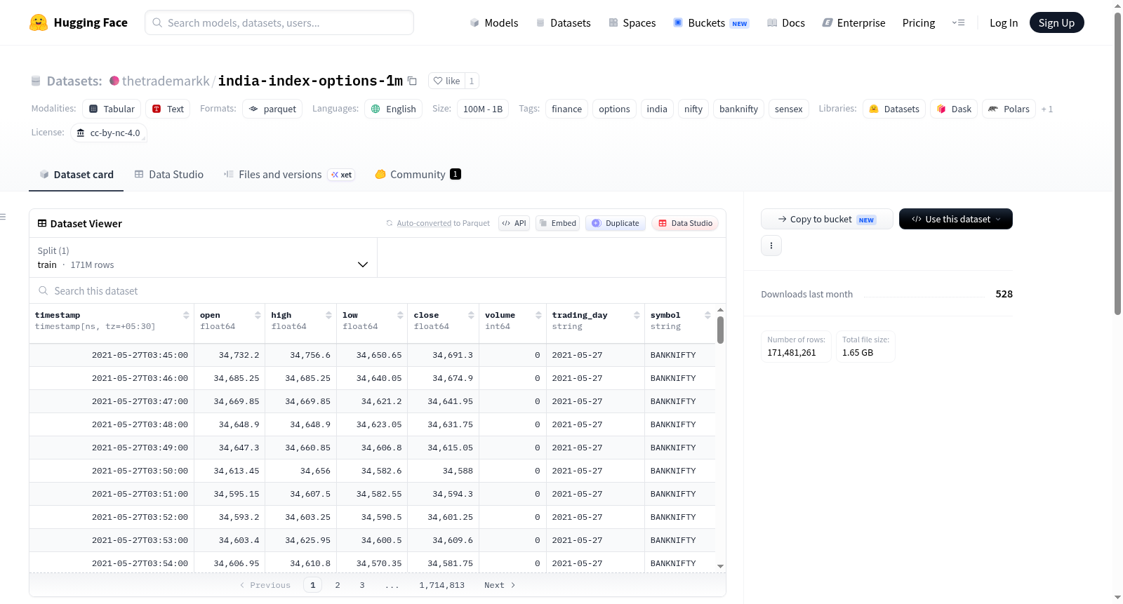Select the nifty tag

693,109
